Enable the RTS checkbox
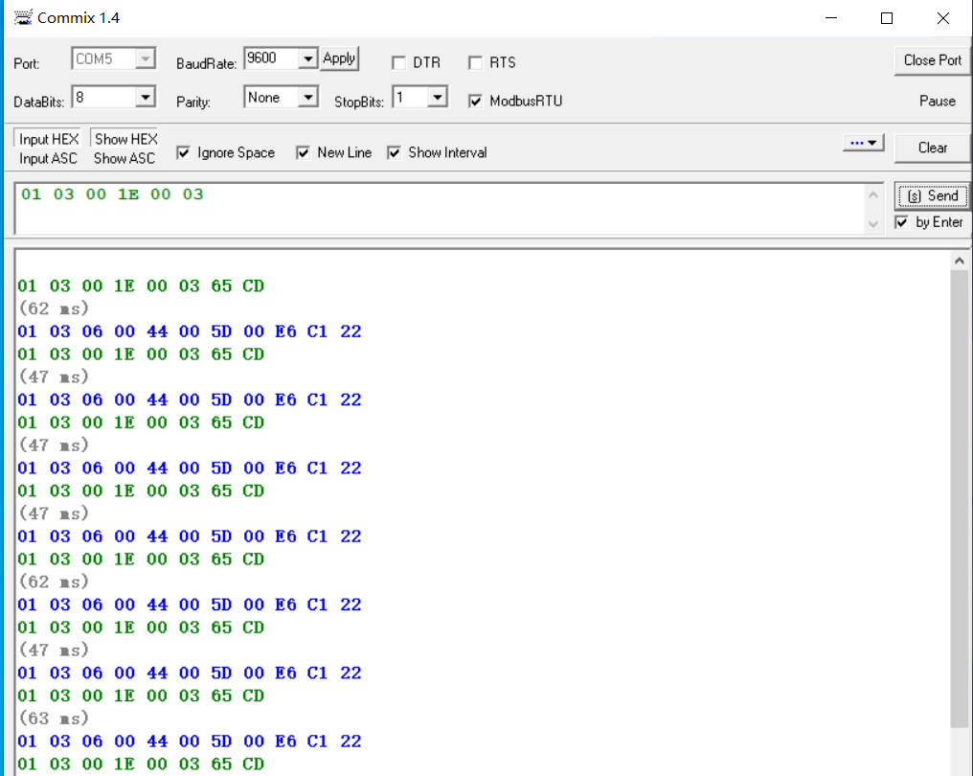The width and height of the screenshot is (973, 776). point(475,63)
